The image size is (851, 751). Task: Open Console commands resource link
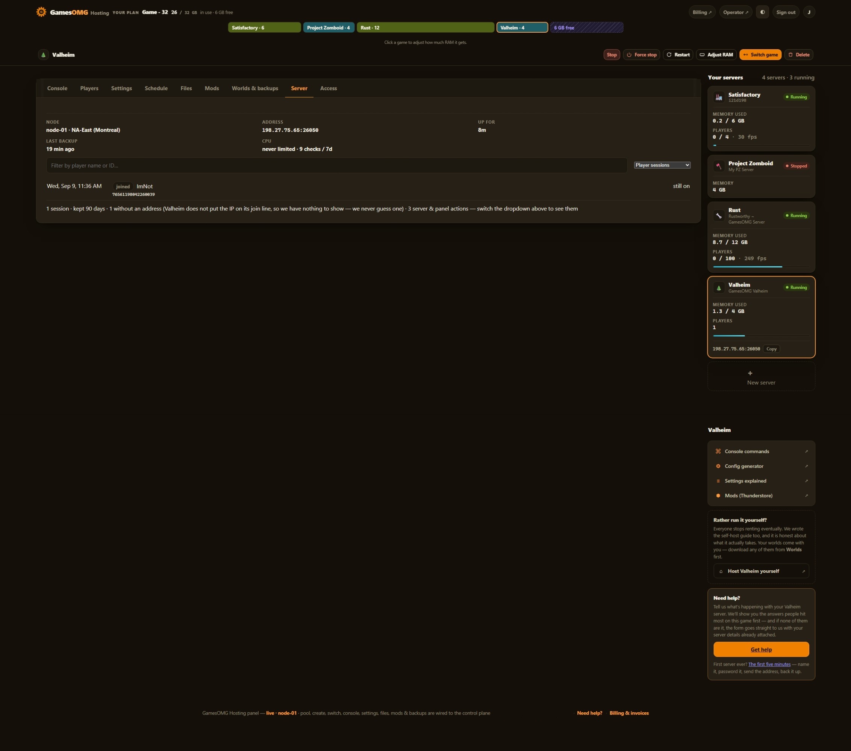coord(761,452)
